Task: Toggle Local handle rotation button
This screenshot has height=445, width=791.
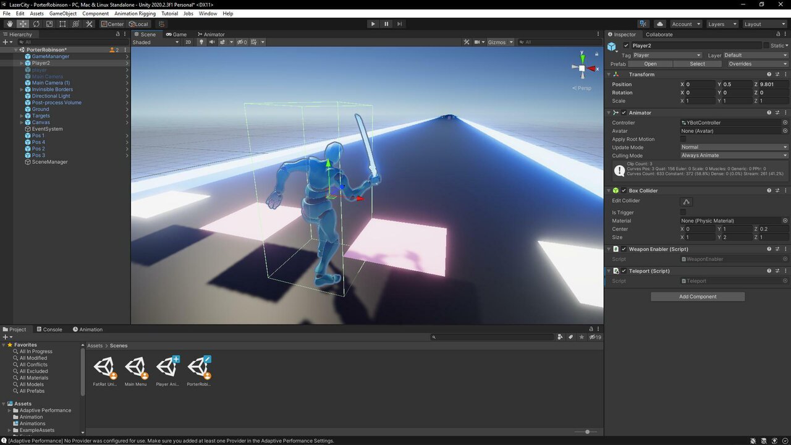Action: [138, 24]
